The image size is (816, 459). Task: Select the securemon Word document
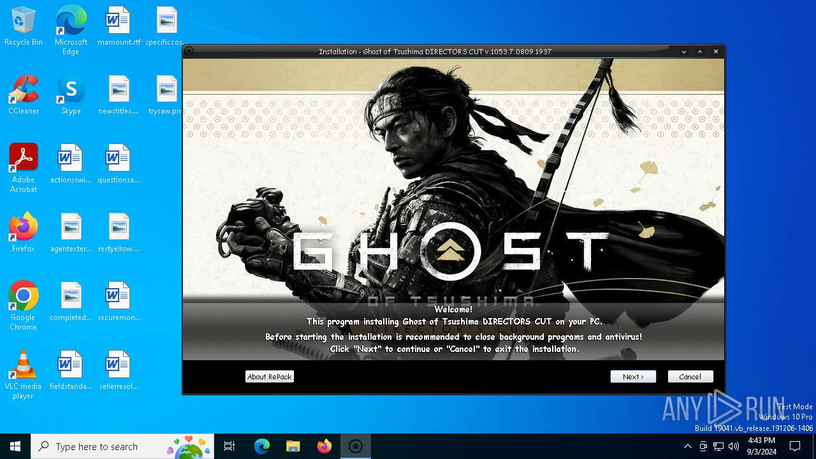[x=119, y=302]
